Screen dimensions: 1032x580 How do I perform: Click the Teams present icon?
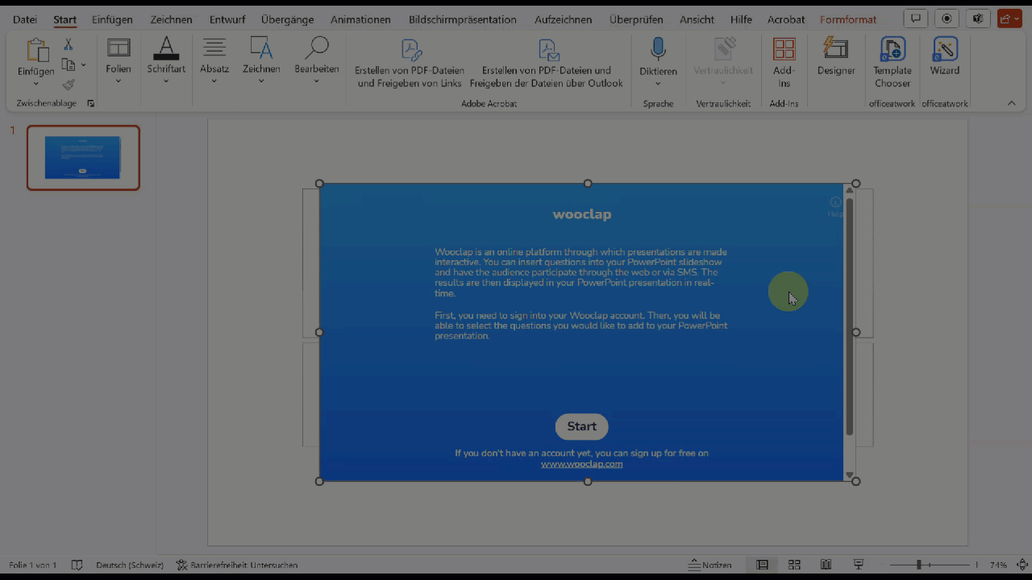tap(978, 19)
